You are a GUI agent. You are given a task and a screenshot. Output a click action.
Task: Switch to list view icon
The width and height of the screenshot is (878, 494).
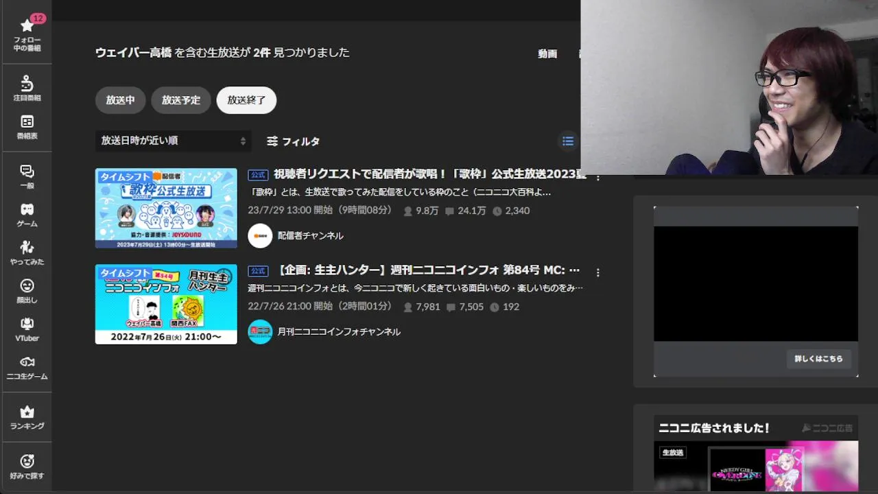coord(568,141)
